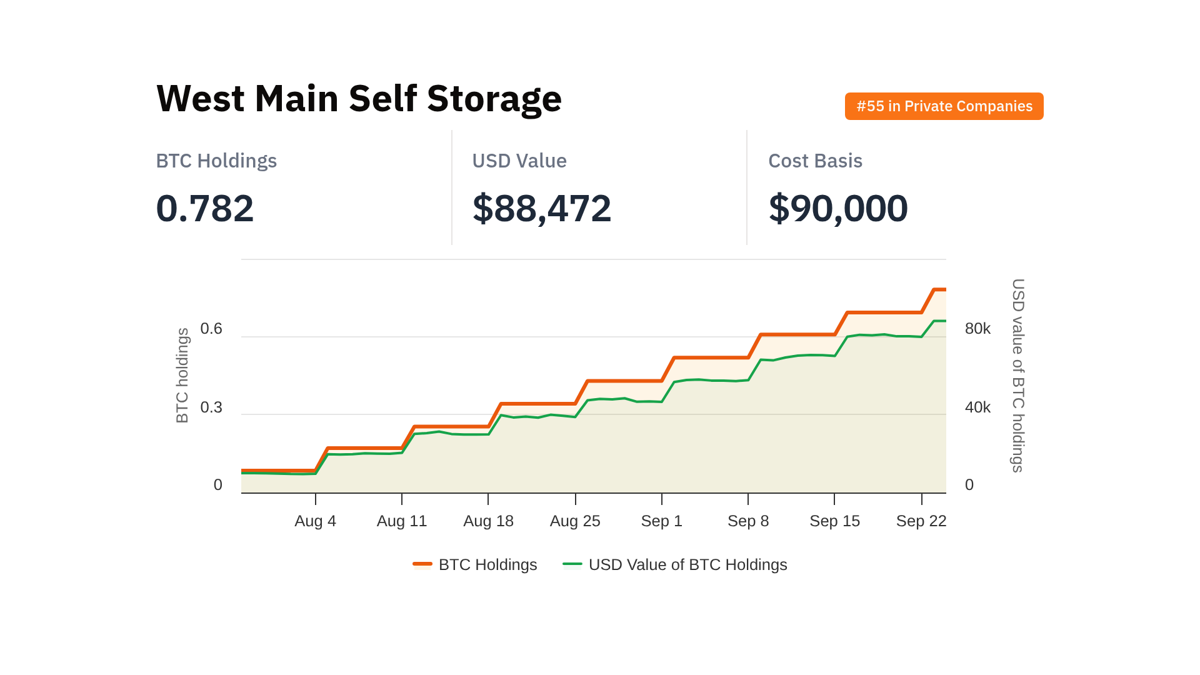Click the Sep 15 axis label
This screenshot has width=1200, height=675.
834,521
